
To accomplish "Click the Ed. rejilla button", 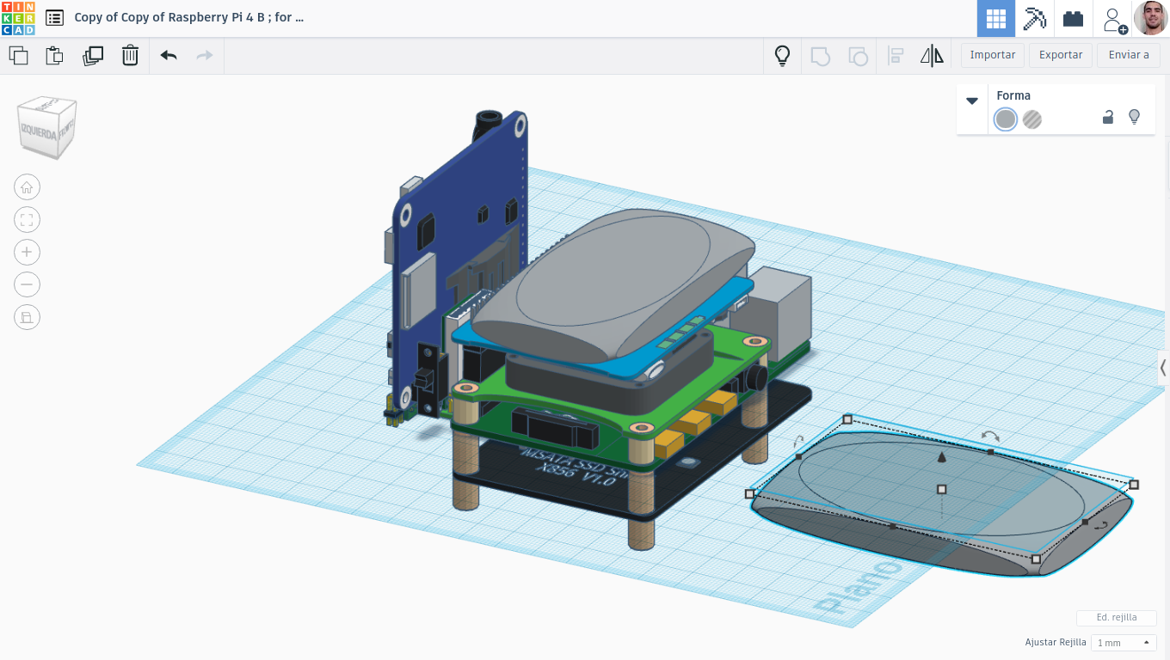I will [x=1117, y=618].
